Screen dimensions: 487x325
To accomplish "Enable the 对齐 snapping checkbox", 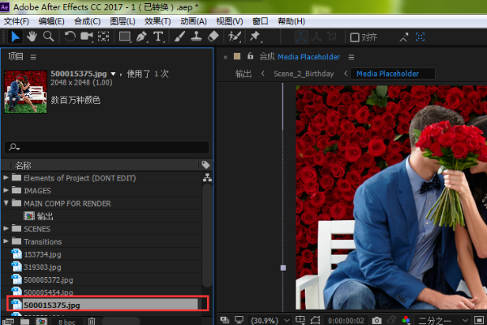I will click(x=355, y=37).
